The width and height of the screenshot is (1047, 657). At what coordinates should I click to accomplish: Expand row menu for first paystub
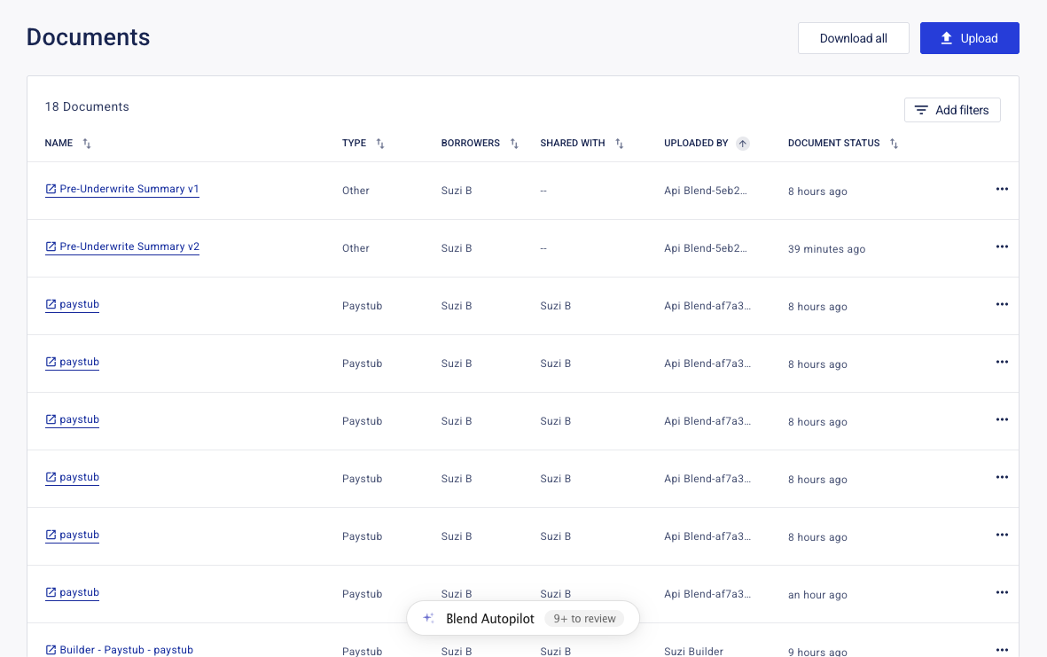click(x=1002, y=305)
